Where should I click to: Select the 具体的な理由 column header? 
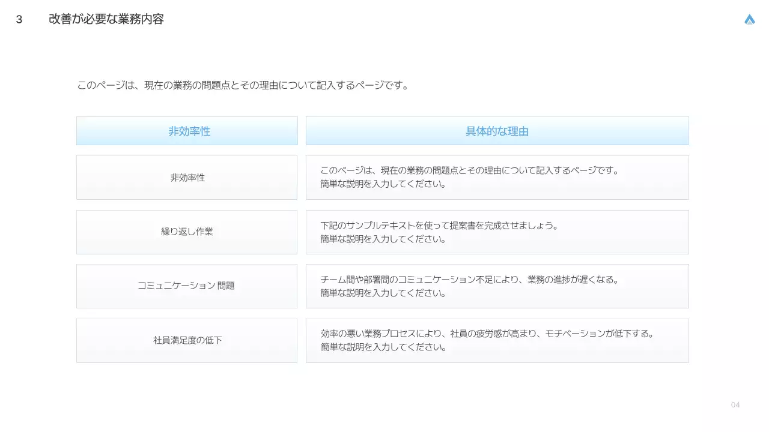[497, 131]
